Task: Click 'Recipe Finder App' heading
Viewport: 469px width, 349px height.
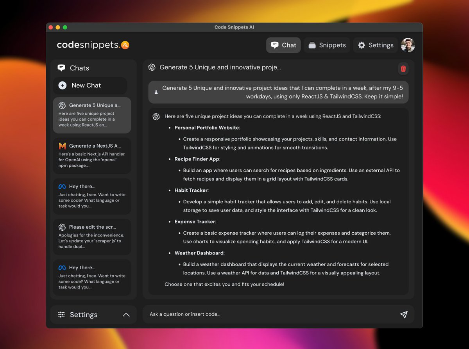Action: tap(197, 159)
